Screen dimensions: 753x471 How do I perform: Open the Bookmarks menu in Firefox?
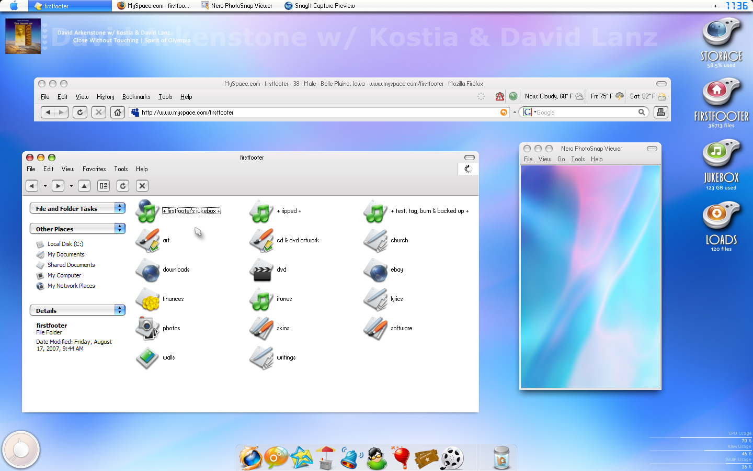(136, 97)
